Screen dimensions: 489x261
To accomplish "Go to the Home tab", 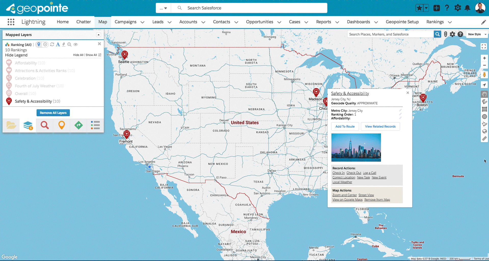I will 63,22.
